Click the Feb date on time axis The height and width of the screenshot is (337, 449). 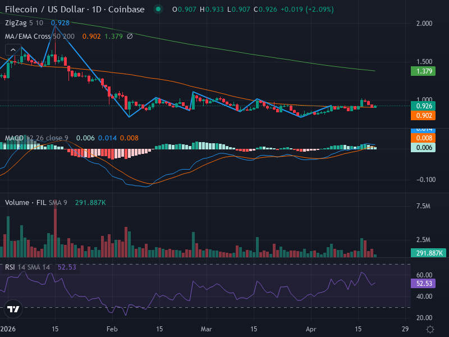click(x=112, y=329)
